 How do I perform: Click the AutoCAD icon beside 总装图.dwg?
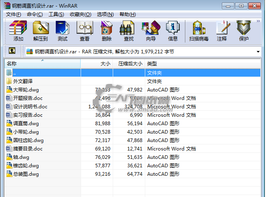click(9, 174)
